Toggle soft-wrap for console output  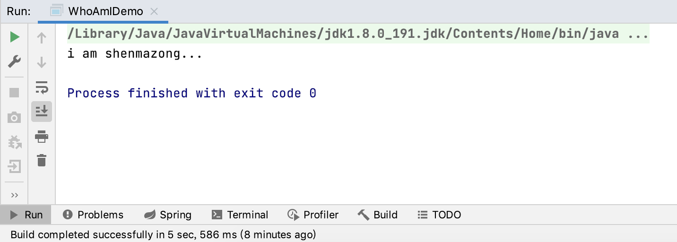tap(42, 87)
